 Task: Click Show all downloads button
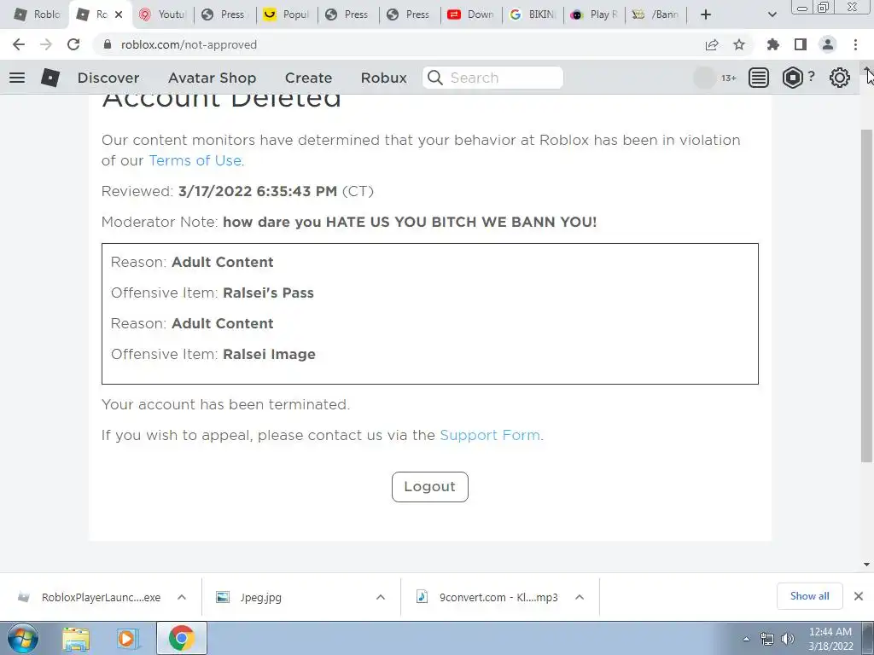[x=809, y=596]
